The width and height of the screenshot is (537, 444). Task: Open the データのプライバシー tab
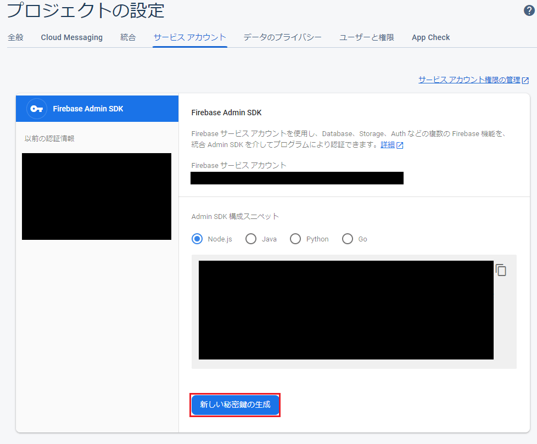pos(283,37)
